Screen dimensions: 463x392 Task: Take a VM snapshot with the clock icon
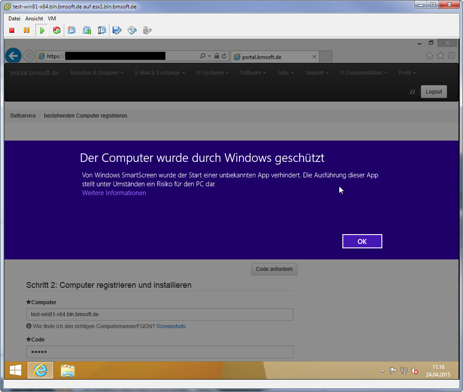point(71,30)
